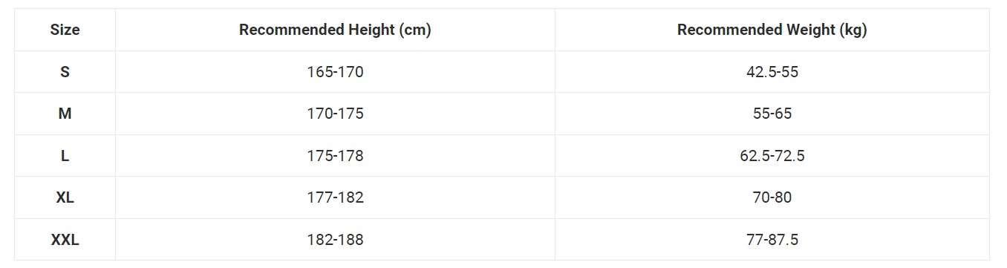Viewport: 1007px width, 268px height.
Task: Click weight value 62.5-72.5
Action: [x=772, y=156]
